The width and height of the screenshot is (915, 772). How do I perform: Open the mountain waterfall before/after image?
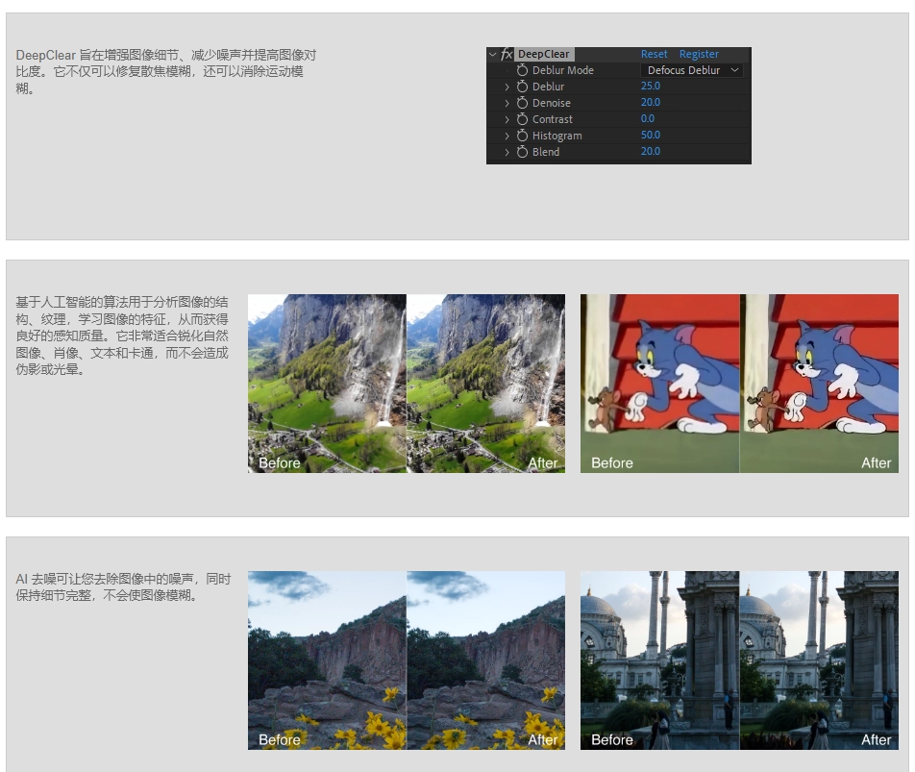click(407, 384)
